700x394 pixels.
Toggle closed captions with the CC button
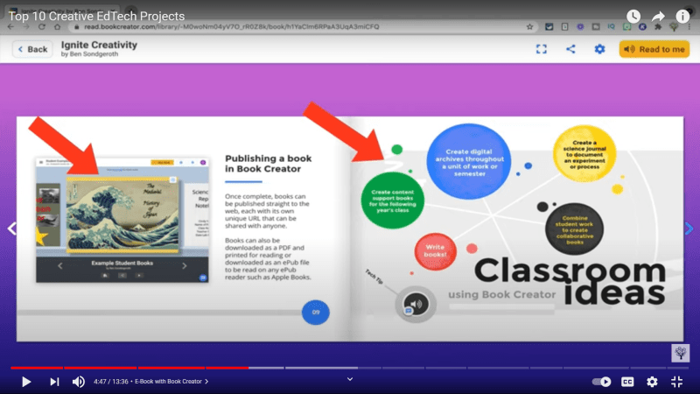(627, 382)
